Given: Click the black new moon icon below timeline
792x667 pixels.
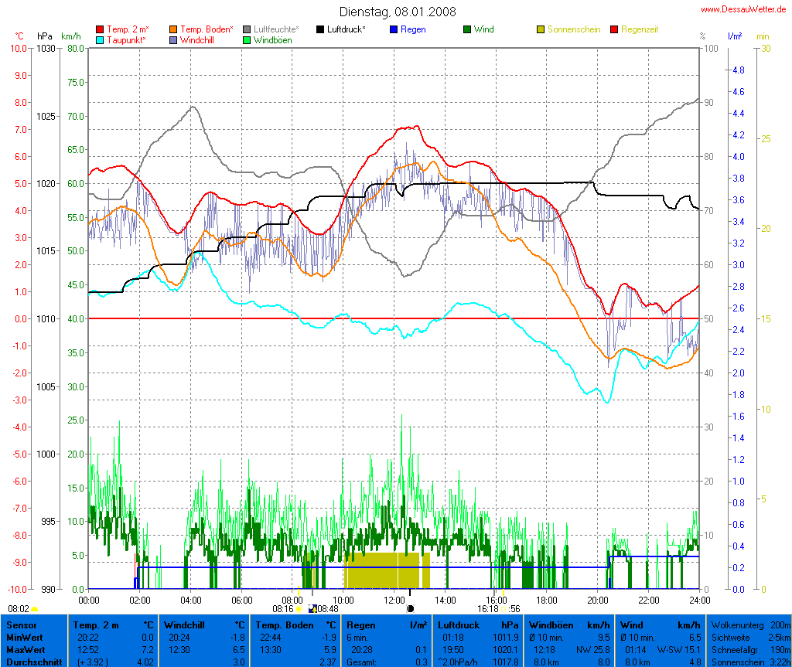Looking at the screenshot, I should click(x=410, y=609).
